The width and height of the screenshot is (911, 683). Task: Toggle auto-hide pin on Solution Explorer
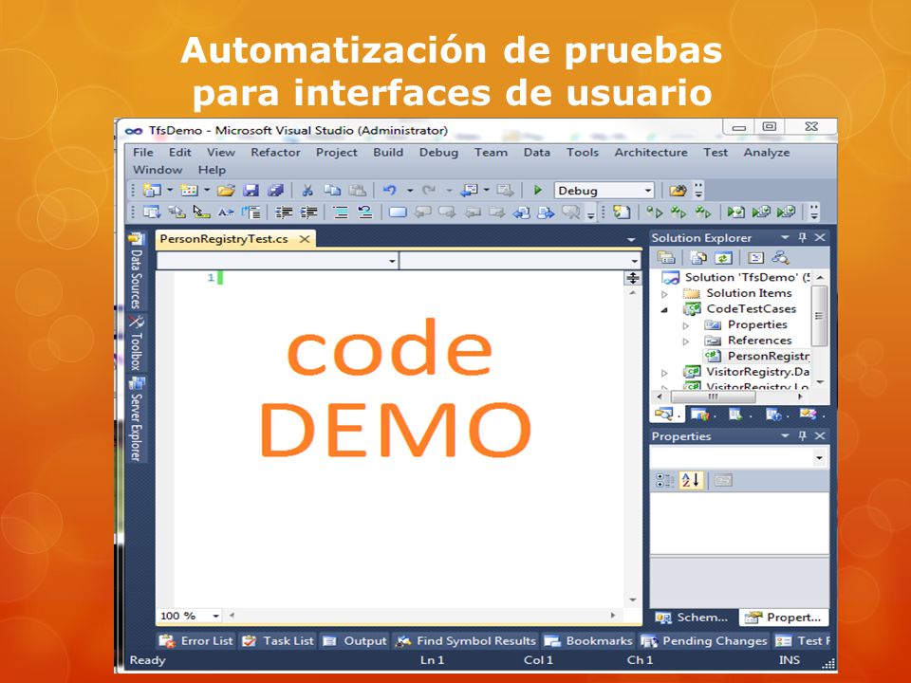point(803,237)
